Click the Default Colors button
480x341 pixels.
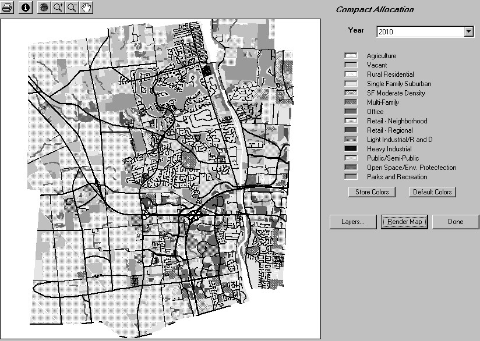[x=432, y=192]
